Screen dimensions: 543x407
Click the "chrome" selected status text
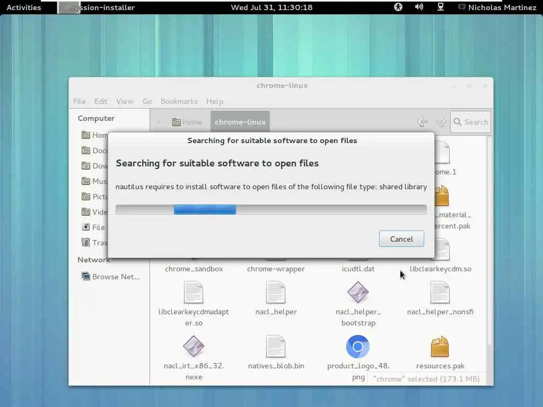click(426, 379)
